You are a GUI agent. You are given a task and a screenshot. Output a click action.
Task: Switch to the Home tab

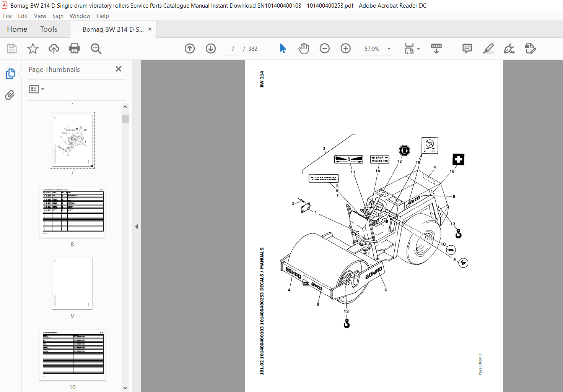pyautogui.click(x=17, y=29)
